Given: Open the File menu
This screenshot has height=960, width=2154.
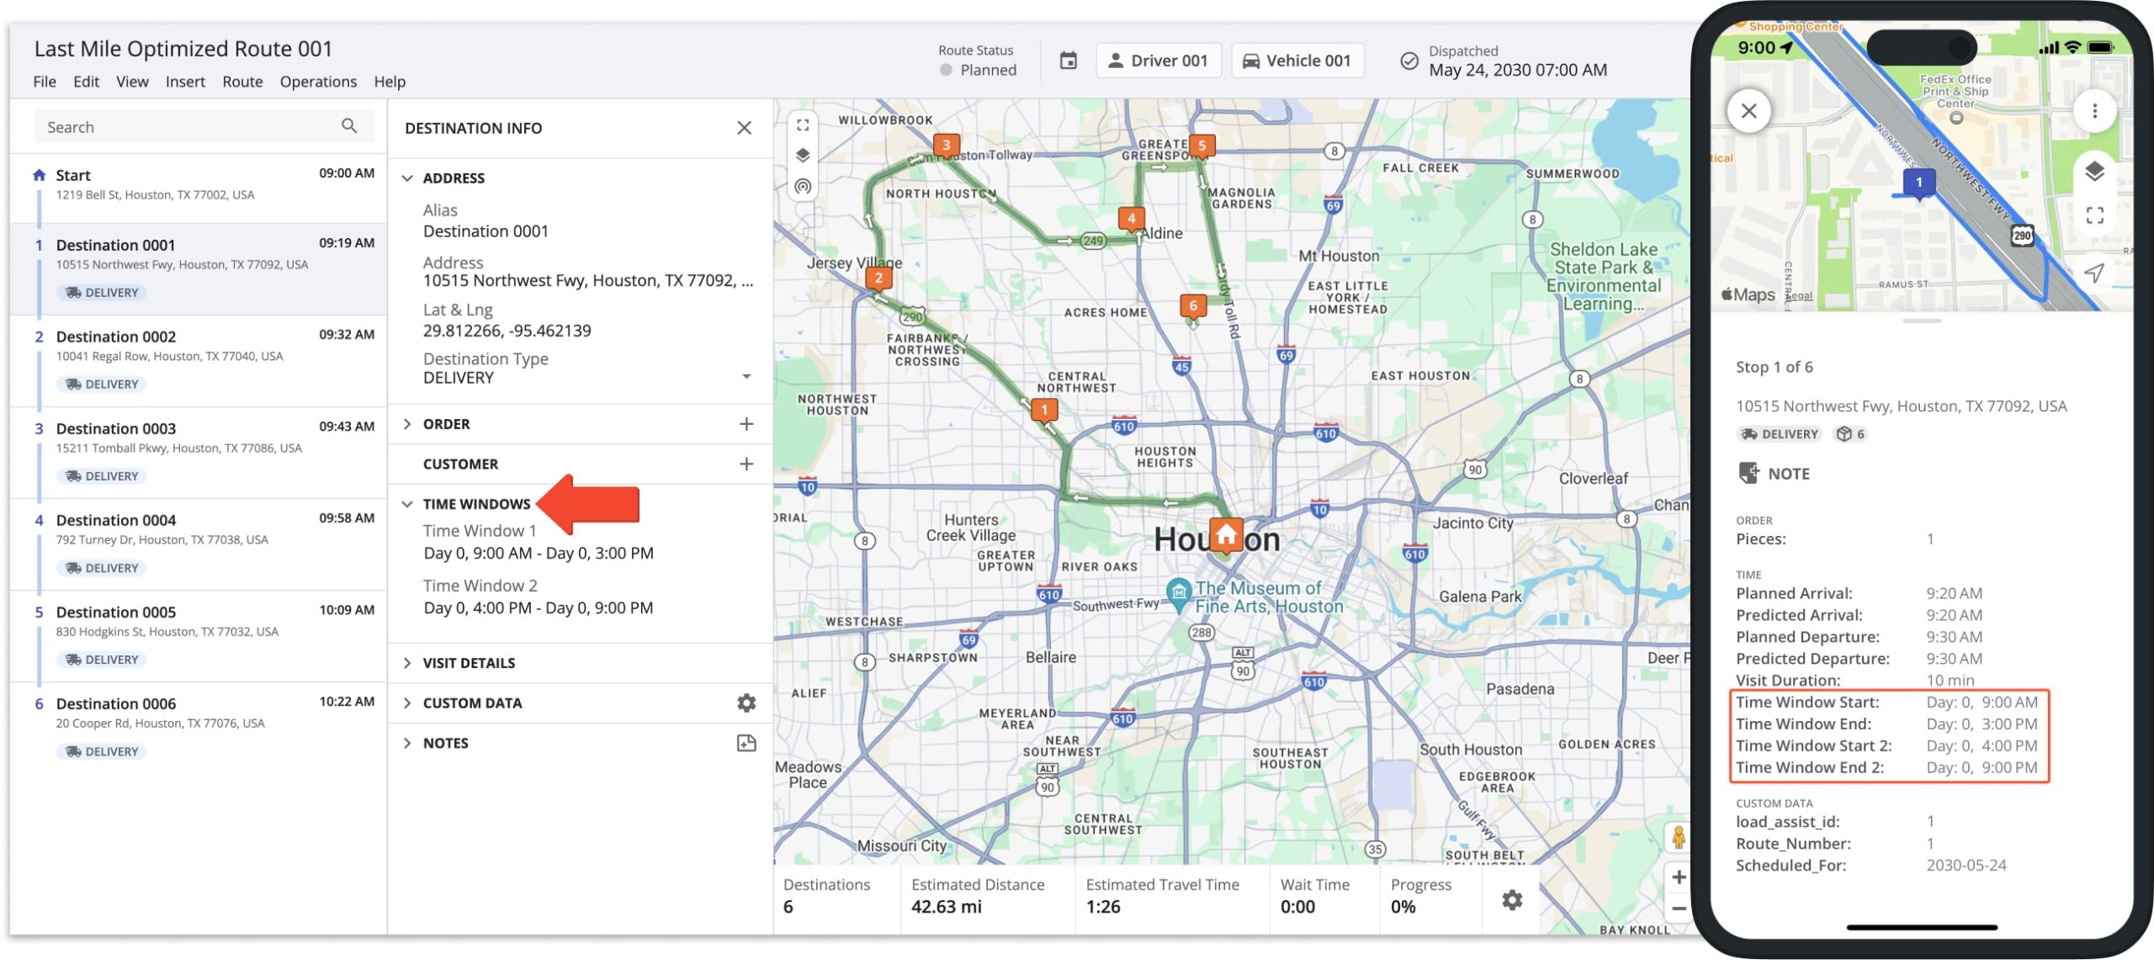Looking at the screenshot, I should tap(45, 82).
